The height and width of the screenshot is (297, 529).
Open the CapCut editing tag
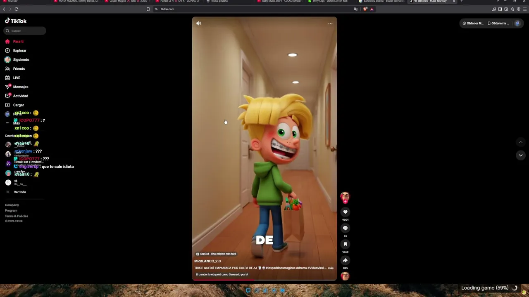(216, 254)
